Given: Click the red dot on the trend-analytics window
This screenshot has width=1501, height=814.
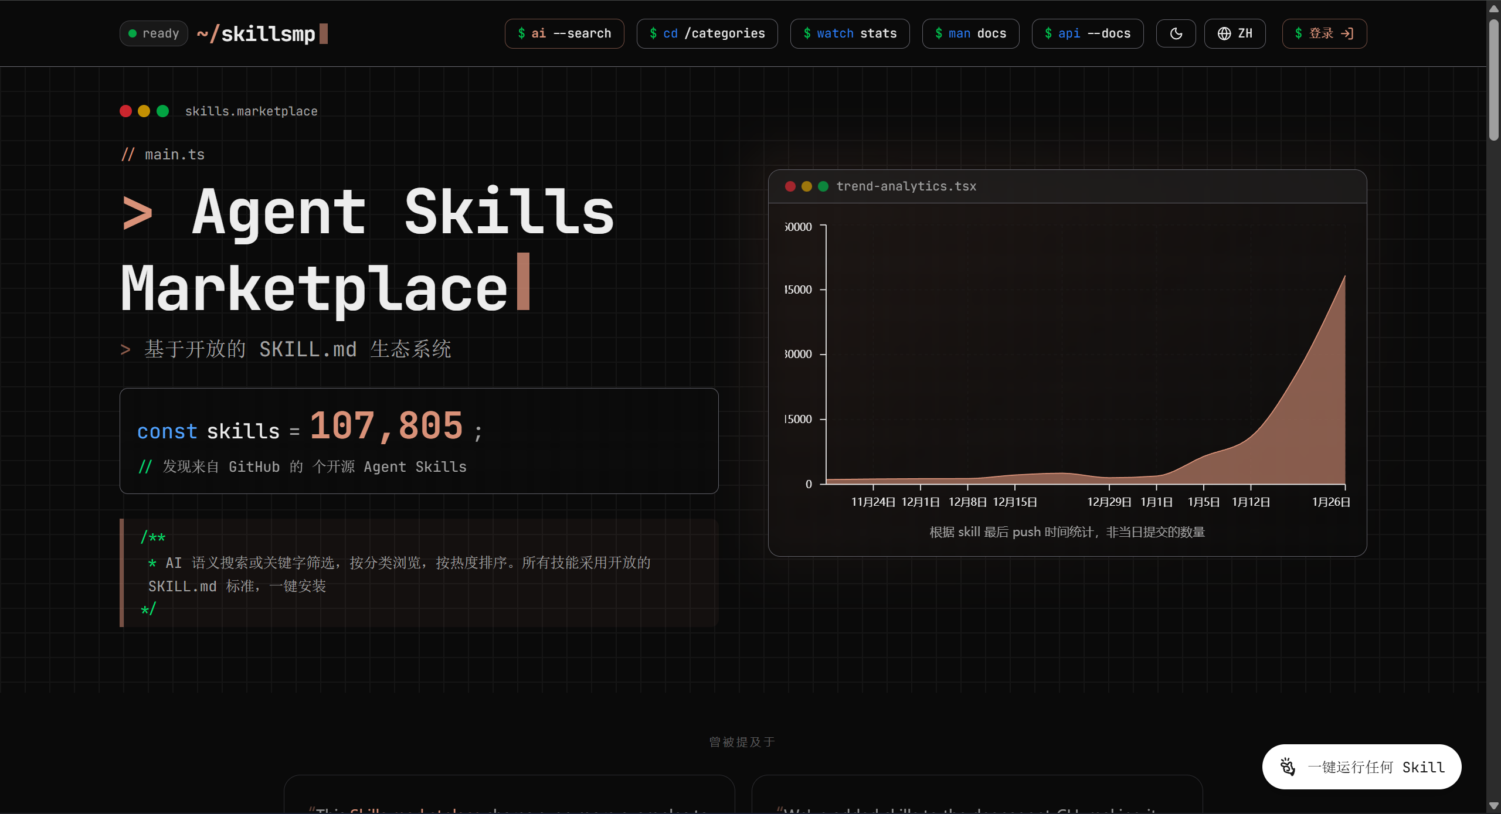Looking at the screenshot, I should [x=790, y=186].
